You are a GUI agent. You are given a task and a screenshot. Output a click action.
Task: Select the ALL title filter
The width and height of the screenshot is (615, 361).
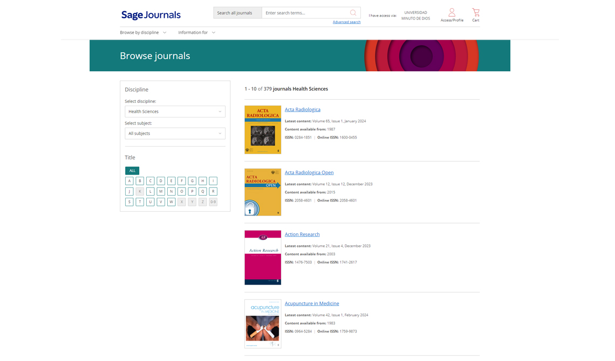pos(132,171)
